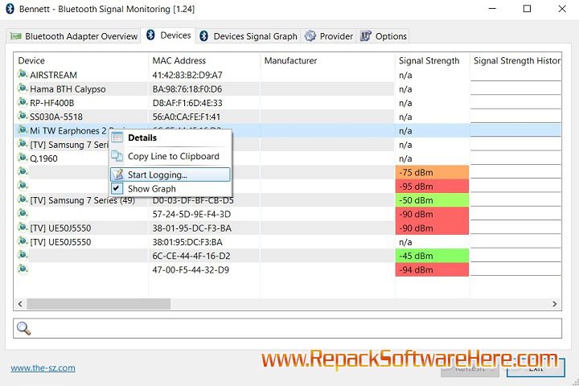The width and height of the screenshot is (579, 386).
Task: Click device icon of -95 dBm row
Action: pos(23,186)
